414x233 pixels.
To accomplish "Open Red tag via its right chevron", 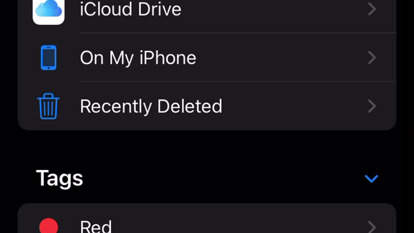I will (x=372, y=227).
